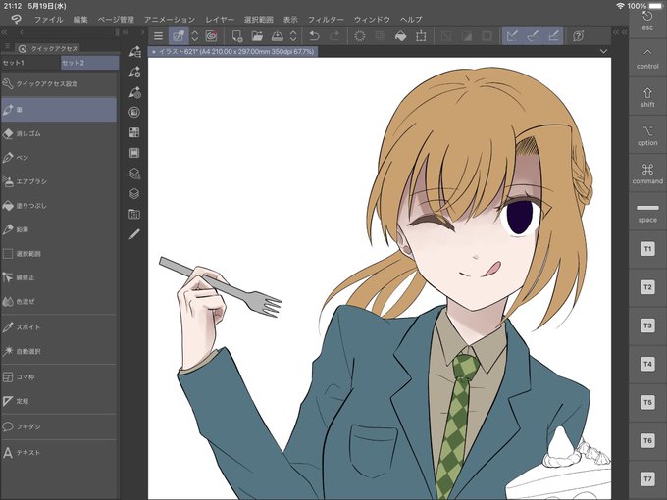Screen dimensions: 667x500
Task: Toggle Snap to Grid
Action: (553, 36)
